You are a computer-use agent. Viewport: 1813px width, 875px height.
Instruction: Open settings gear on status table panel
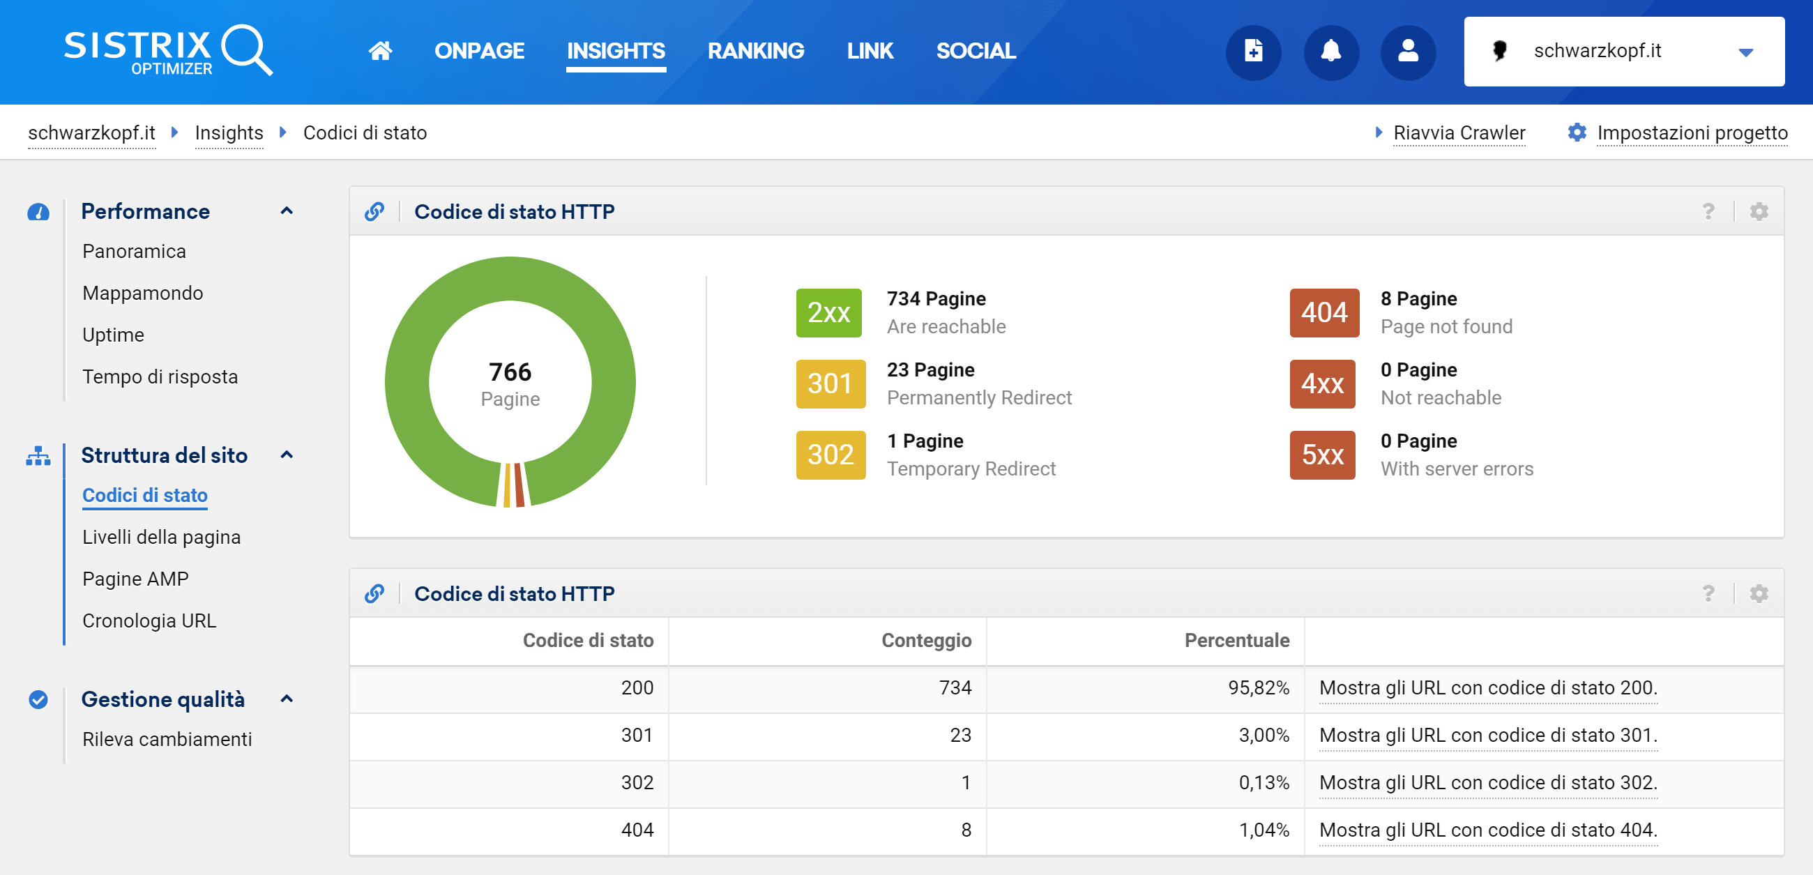click(1758, 593)
